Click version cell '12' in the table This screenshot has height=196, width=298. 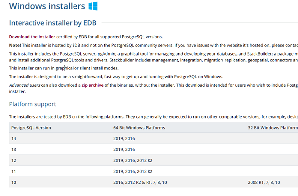[x=14, y=160]
